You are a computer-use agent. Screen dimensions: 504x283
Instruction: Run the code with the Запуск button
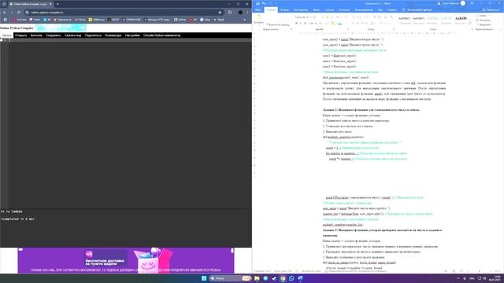click(6, 35)
